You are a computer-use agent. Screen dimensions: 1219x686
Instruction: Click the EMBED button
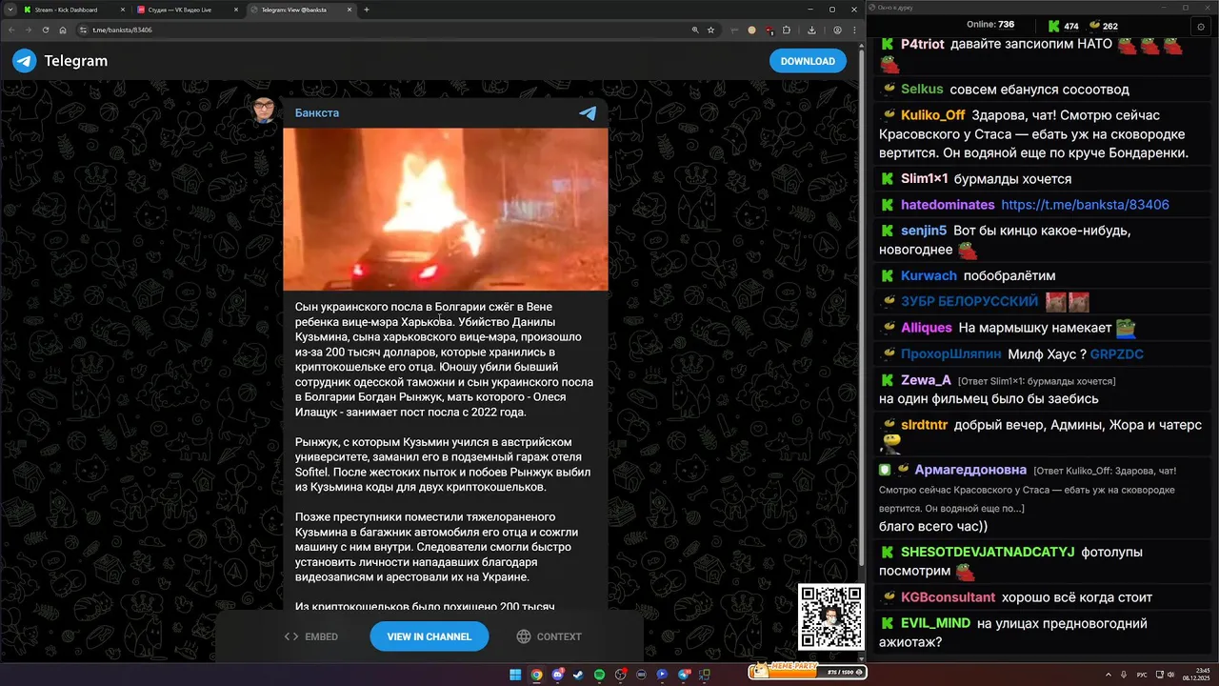pos(311,636)
